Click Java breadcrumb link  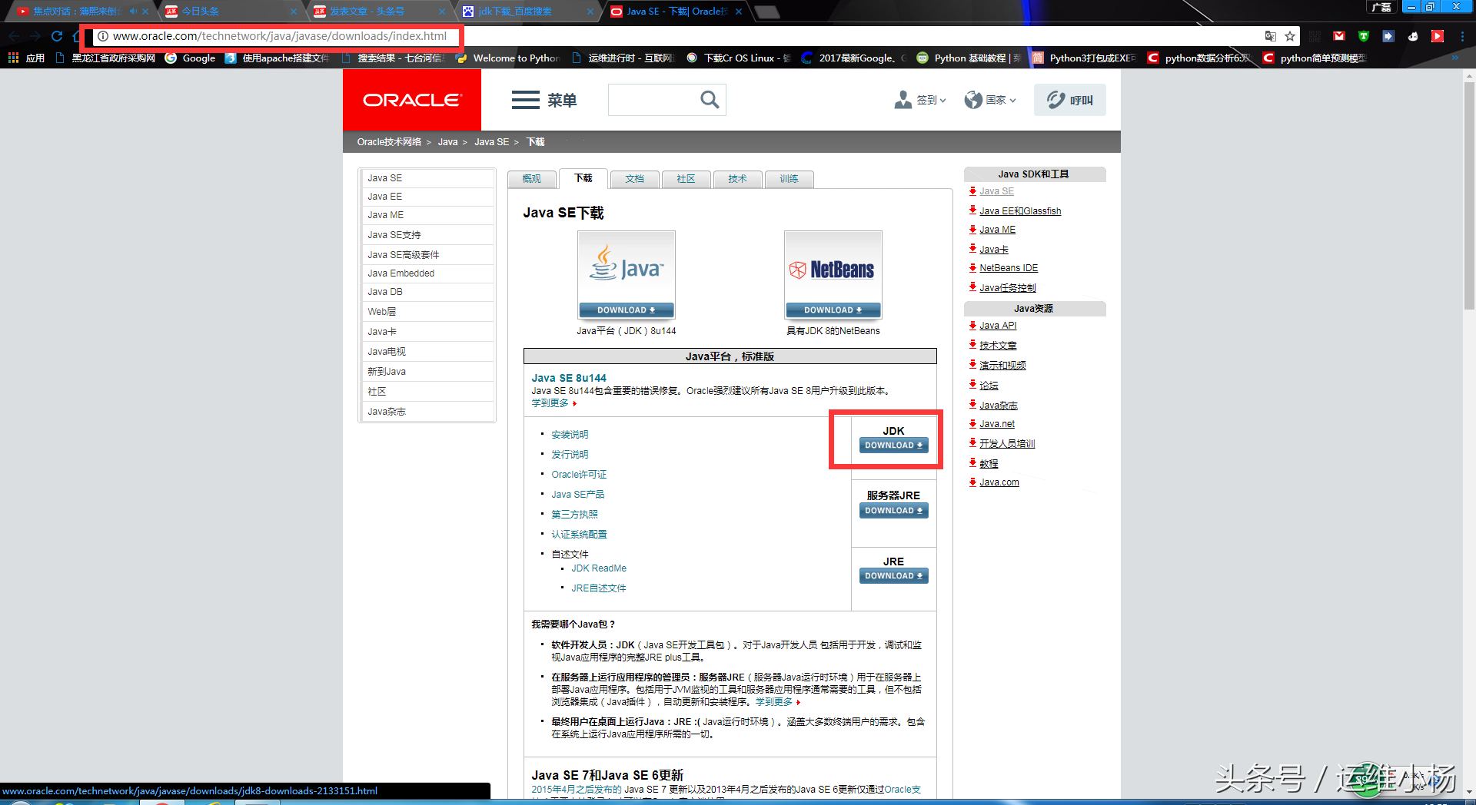pos(447,142)
